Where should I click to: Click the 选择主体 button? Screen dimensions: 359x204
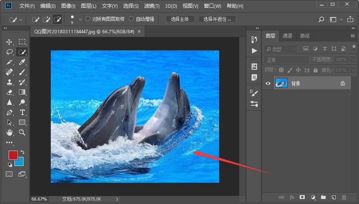[180, 19]
